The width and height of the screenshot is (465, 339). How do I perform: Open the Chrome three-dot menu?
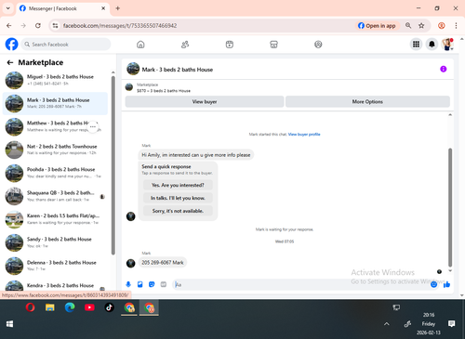pyautogui.click(x=456, y=26)
